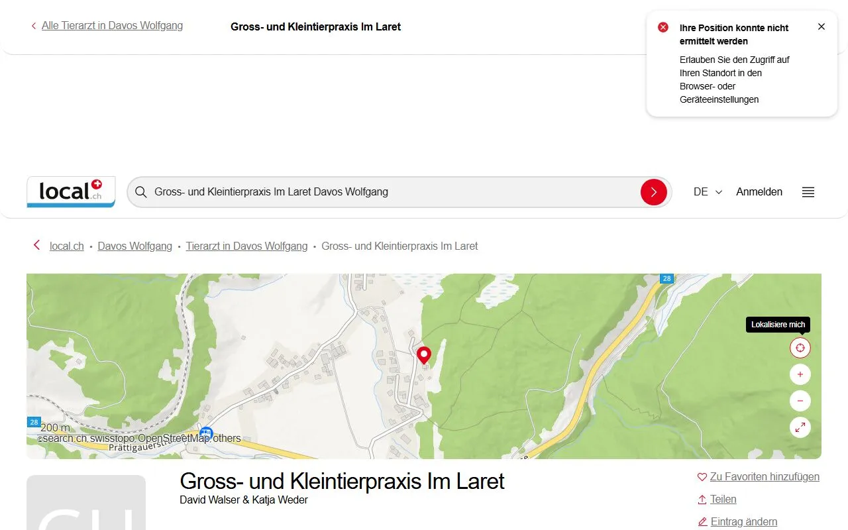Click the hamburger menu icon
The image size is (848, 530).
(808, 192)
